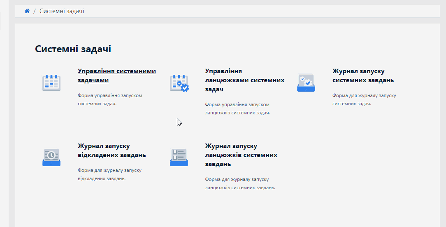Click description 'Форма управління запуском системних задач.'
The height and width of the screenshot is (227, 446).
pyautogui.click(x=110, y=100)
